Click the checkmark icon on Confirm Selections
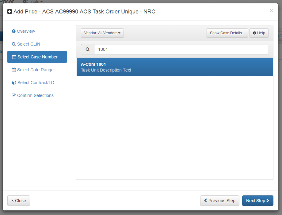The height and width of the screenshot is (215, 282). pyautogui.click(x=13, y=95)
